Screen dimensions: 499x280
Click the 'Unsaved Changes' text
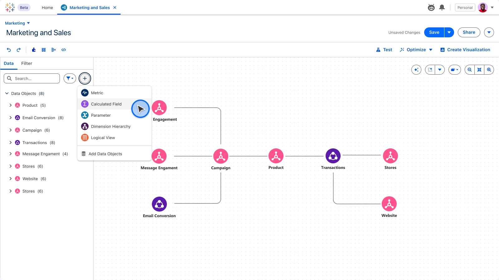pyautogui.click(x=404, y=32)
